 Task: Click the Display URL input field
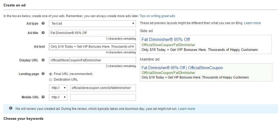(92, 60)
